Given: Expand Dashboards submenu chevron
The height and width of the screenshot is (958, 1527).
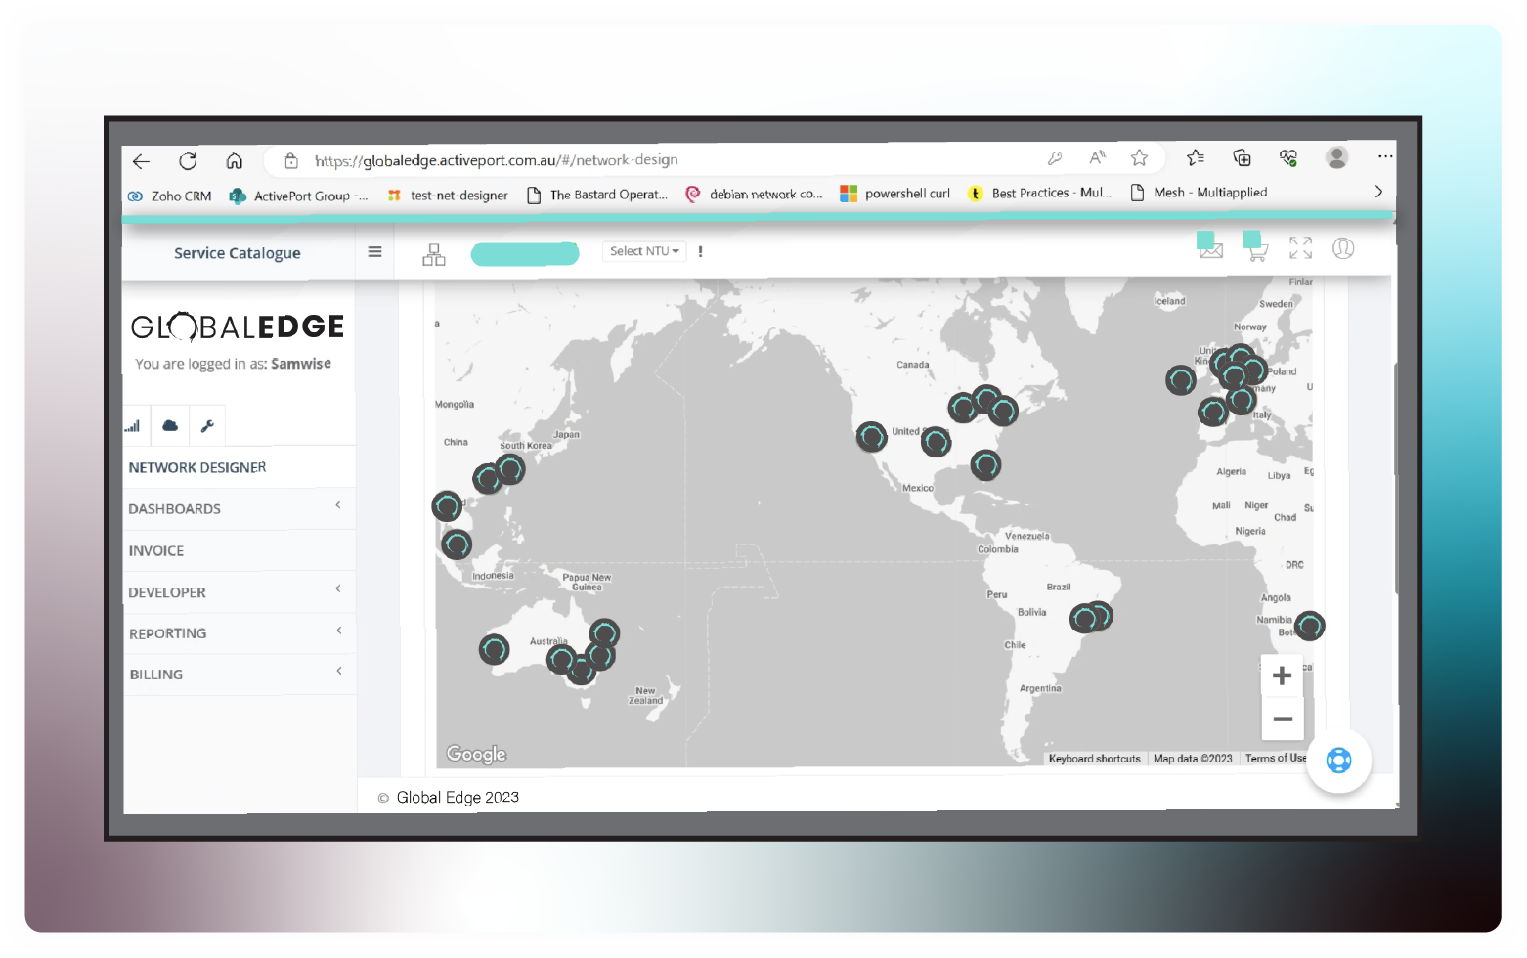Looking at the screenshot, I should pyautogui.click(x=338, y=505).
